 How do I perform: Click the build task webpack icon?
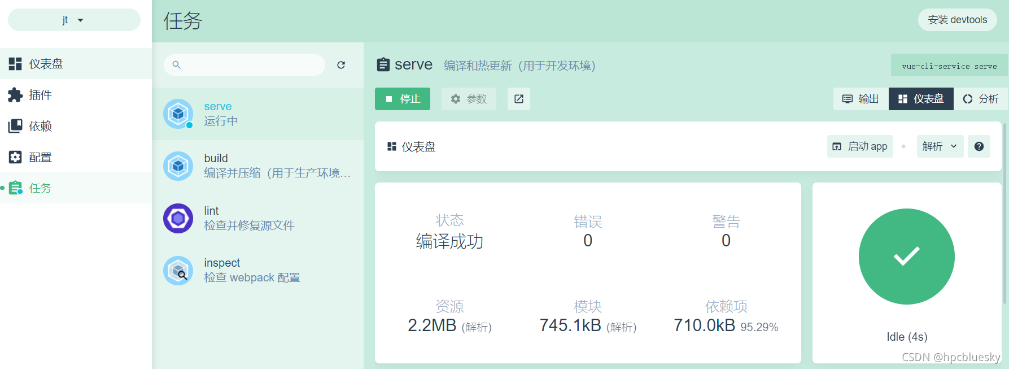178,166
